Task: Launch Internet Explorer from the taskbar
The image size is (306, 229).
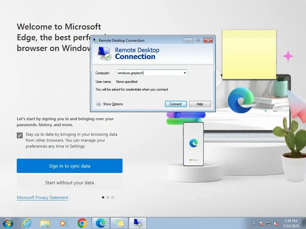Action: tap(27, 223)
